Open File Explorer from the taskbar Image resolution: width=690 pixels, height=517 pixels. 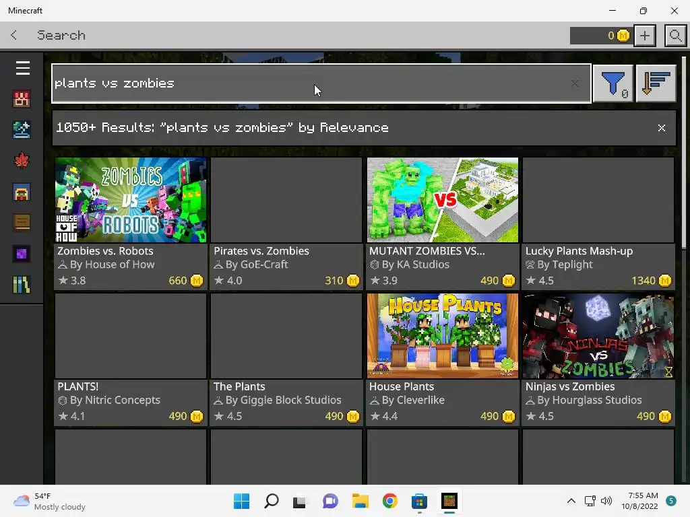[360, 501]
